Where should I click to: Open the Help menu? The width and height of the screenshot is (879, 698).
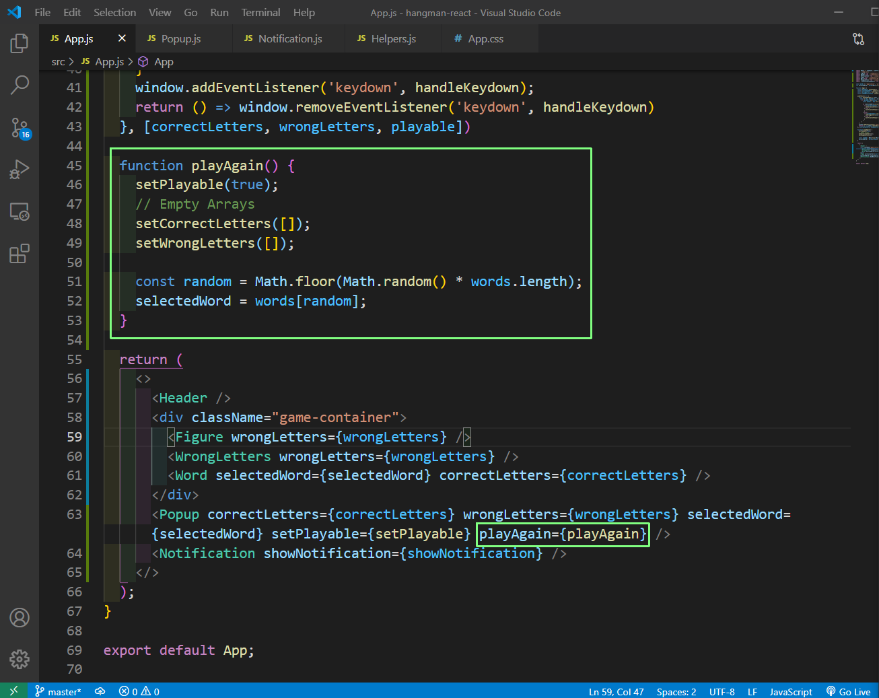(x=304, y=12)
